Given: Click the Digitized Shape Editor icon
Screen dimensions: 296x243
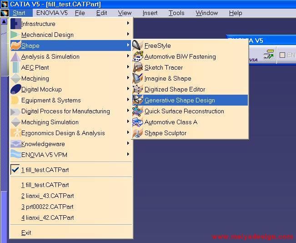Looking at the screenshot, I should (138, 89).
